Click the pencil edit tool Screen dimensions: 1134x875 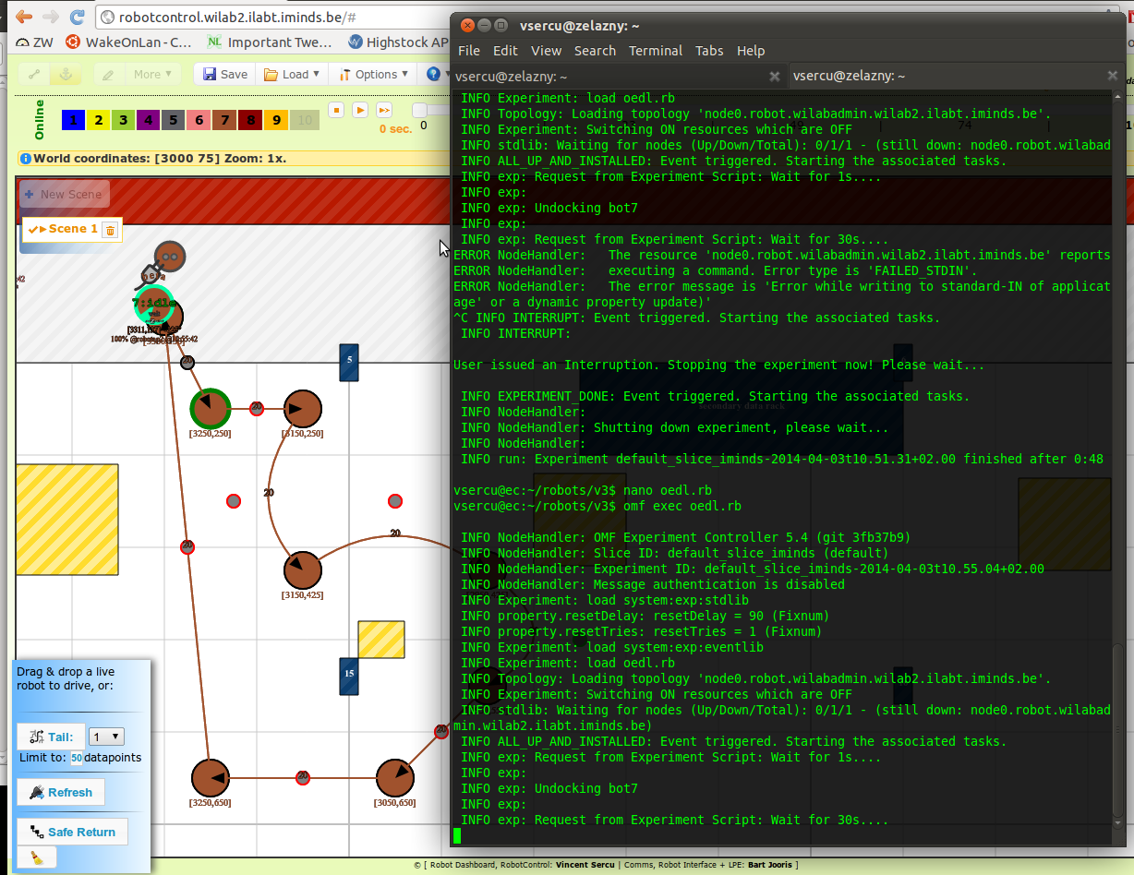[109, 75]
